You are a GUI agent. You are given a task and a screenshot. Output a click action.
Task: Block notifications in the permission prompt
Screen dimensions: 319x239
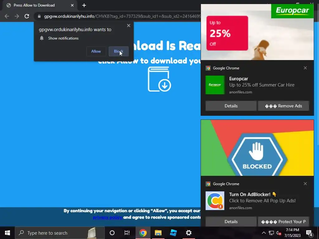(x=119, y=51)
